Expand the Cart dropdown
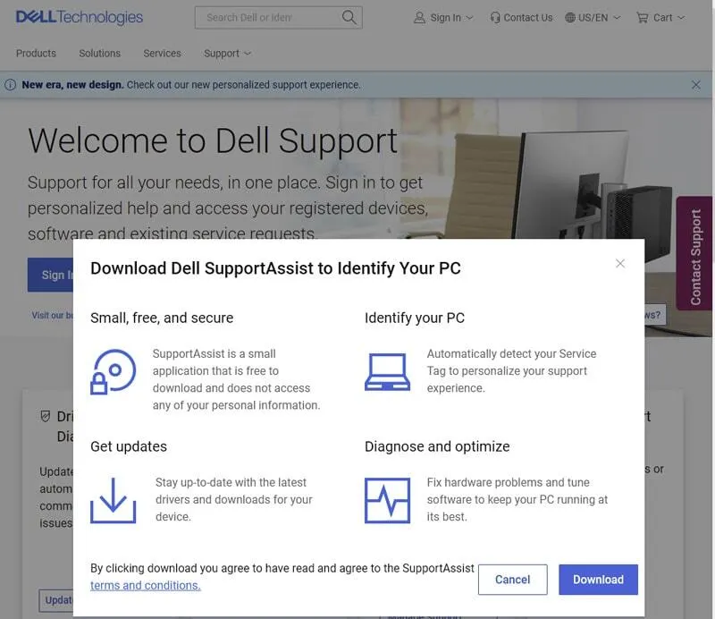 click(681, 18)
